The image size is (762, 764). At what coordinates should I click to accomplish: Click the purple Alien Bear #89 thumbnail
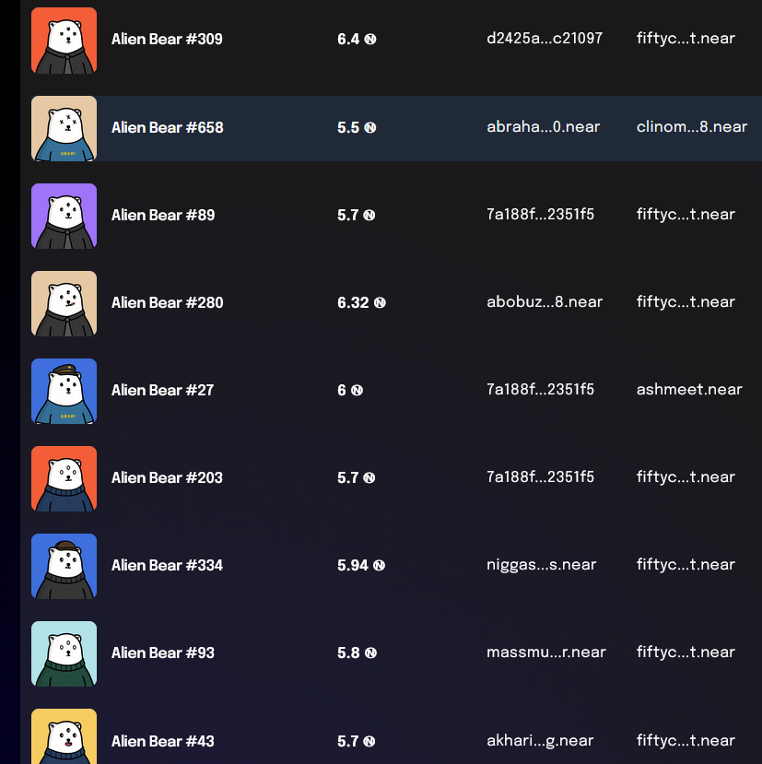tap(64, 215)
